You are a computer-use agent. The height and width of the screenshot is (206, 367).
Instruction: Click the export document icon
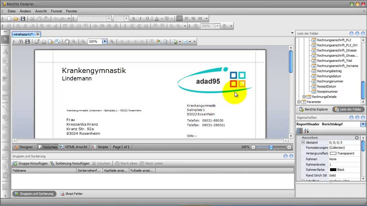pyautogui.click(x=175, y=41)
